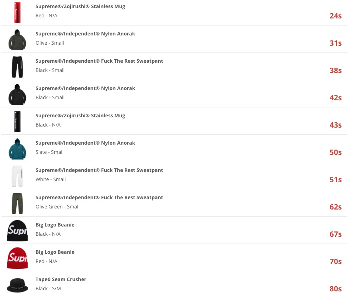The height and width of the screenshot is (296, 350).
Task: Select the black sweatpant thumbnail
Action: (17, 67)
